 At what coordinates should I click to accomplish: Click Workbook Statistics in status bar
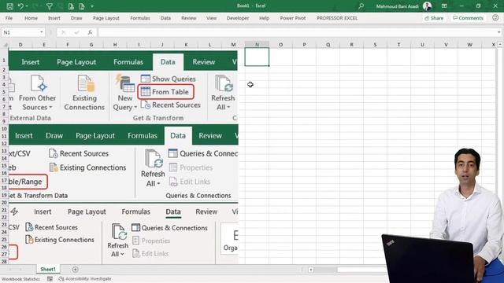21,279
